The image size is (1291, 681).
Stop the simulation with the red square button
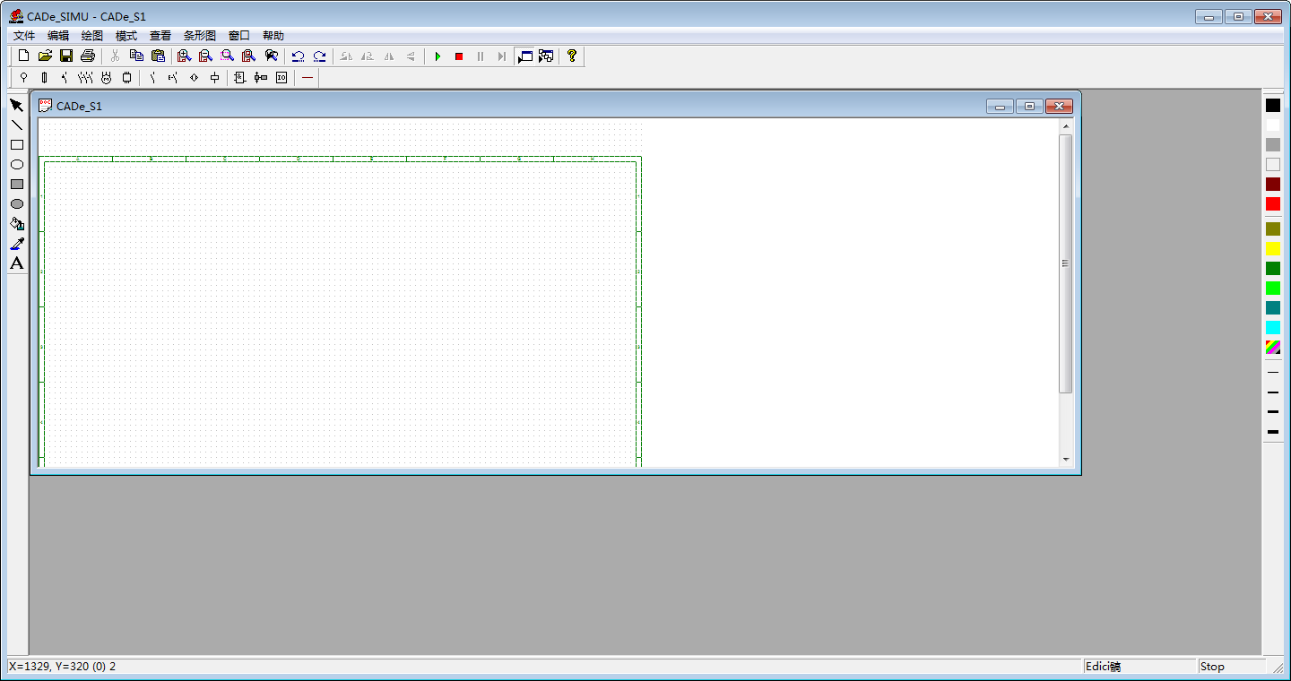point(459,56)
